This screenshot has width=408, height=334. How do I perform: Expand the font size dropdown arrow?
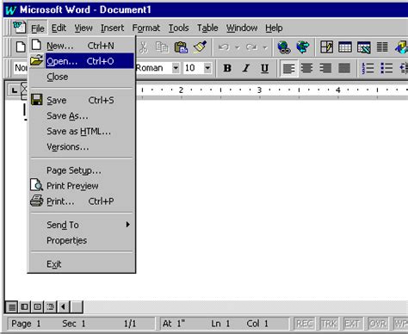click(x=207, y=68)
